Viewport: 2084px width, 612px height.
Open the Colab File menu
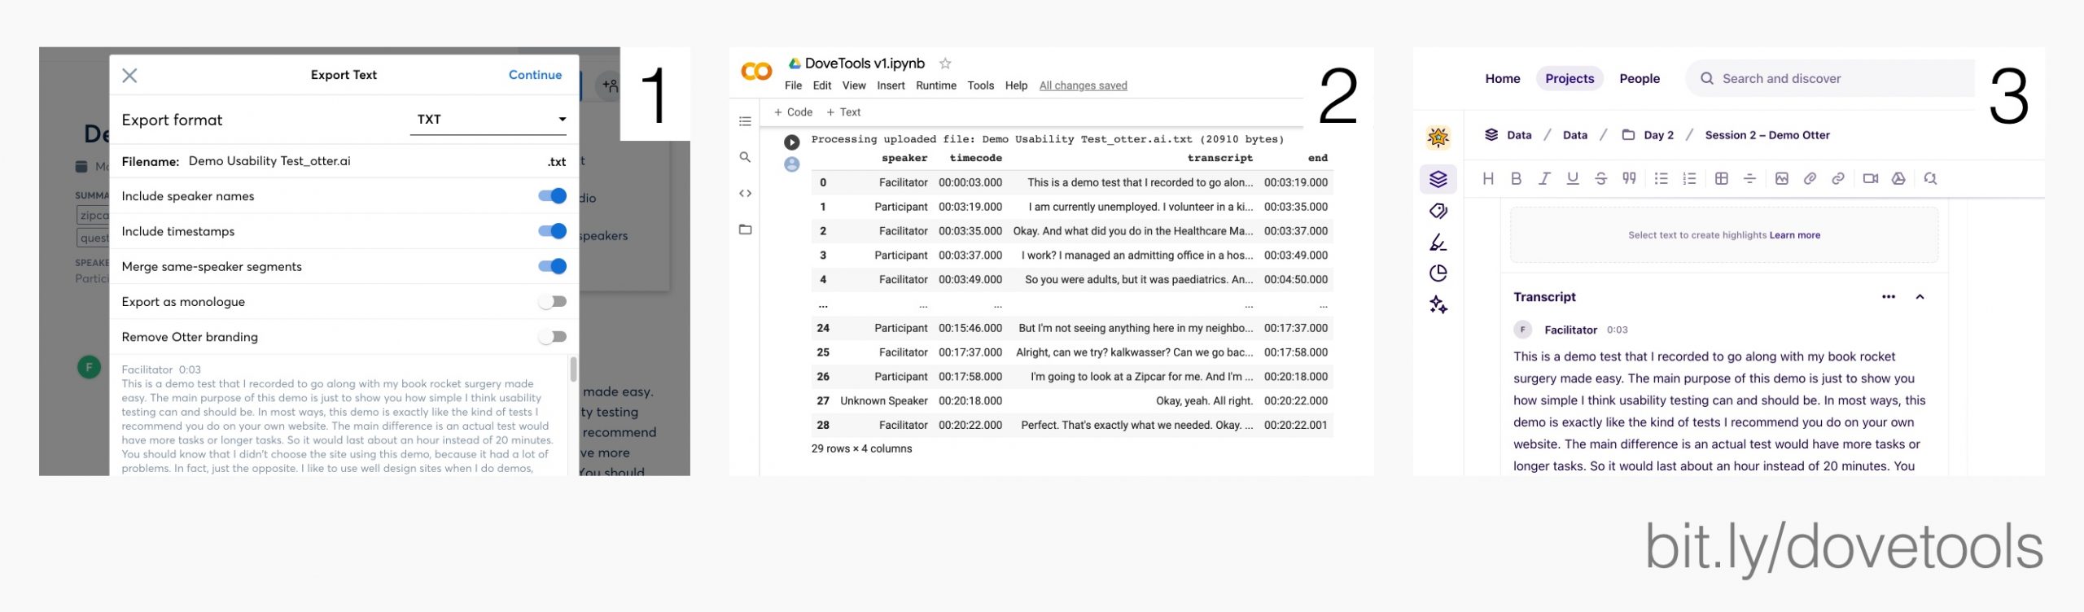click(793, 85)
